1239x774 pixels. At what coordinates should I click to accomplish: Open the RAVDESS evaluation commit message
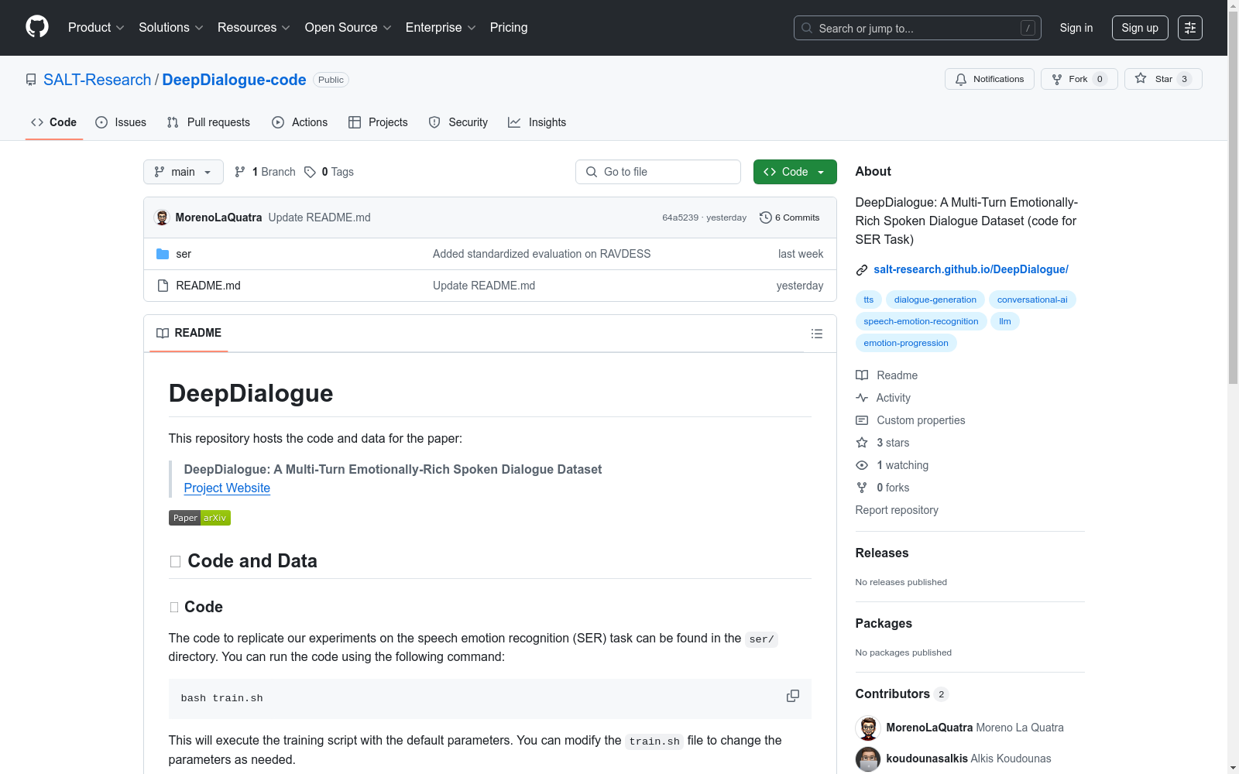tap(541, 254)
